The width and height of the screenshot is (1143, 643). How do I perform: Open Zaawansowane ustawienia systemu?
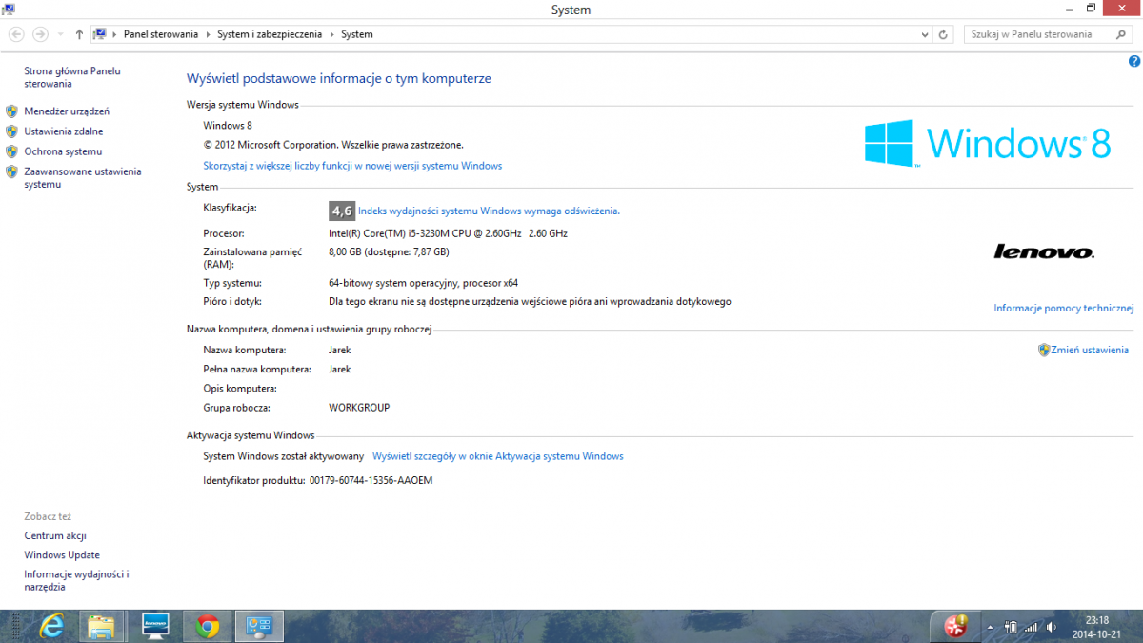[83, 178]
